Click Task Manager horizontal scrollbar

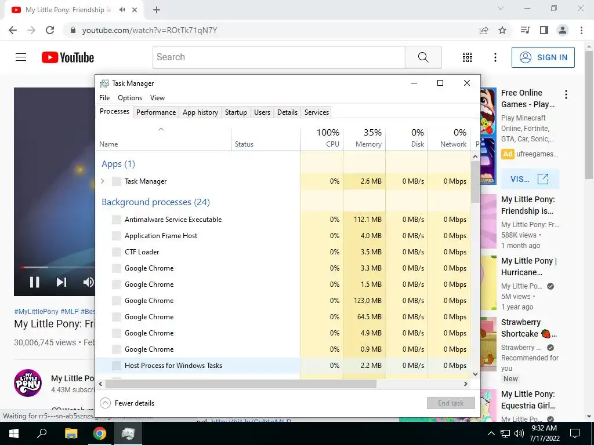click(x=241, y=384)
